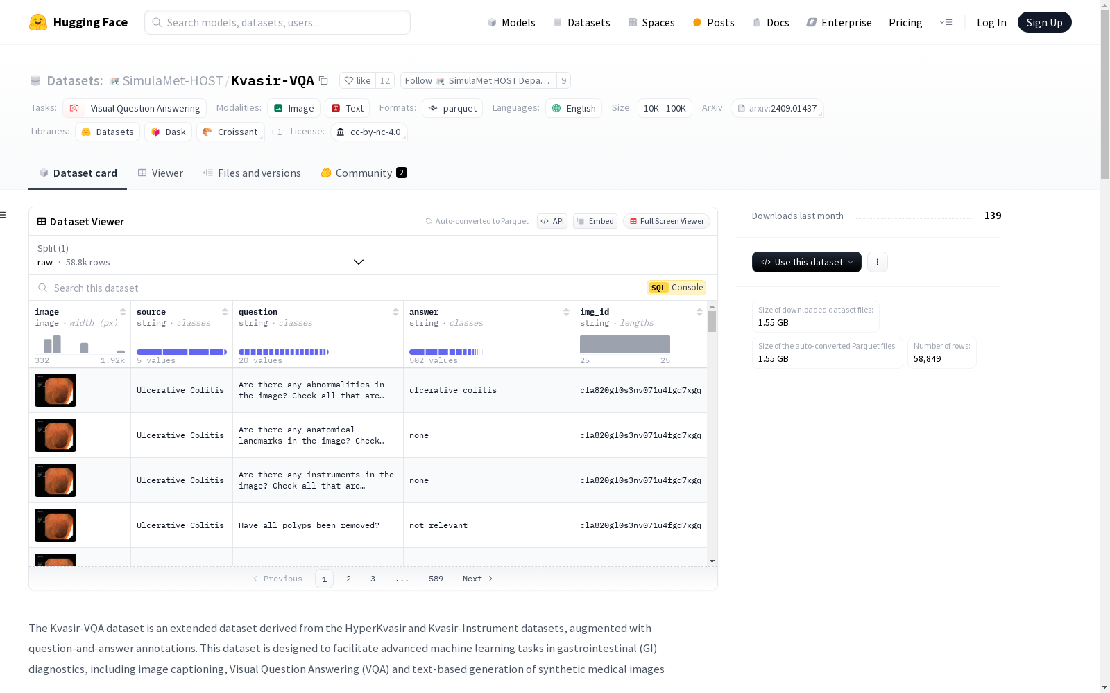Screen dimensions: 1110x693
Task: Select the Text modality tag
Action: pos(348,108)
